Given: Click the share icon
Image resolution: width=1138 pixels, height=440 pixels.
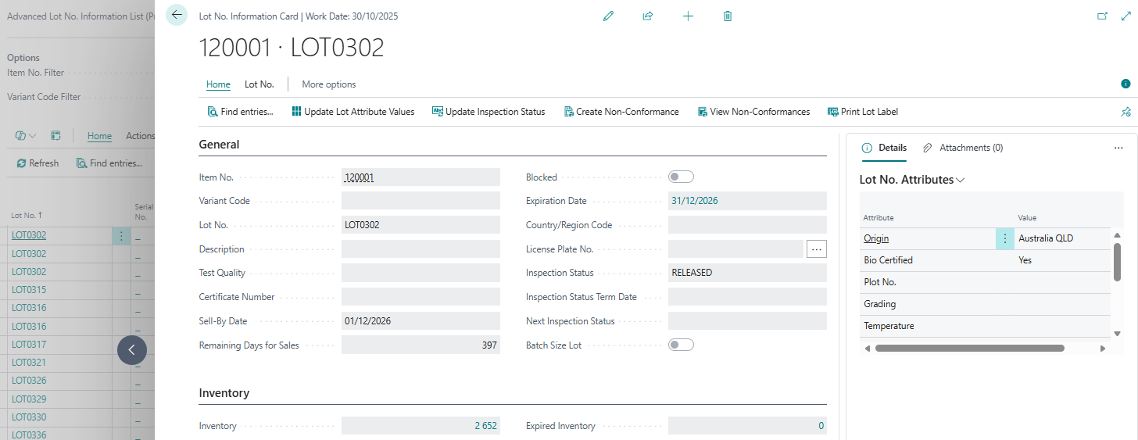Looking at the screenshot, I should pyautogui.click(x=648, y=16).
